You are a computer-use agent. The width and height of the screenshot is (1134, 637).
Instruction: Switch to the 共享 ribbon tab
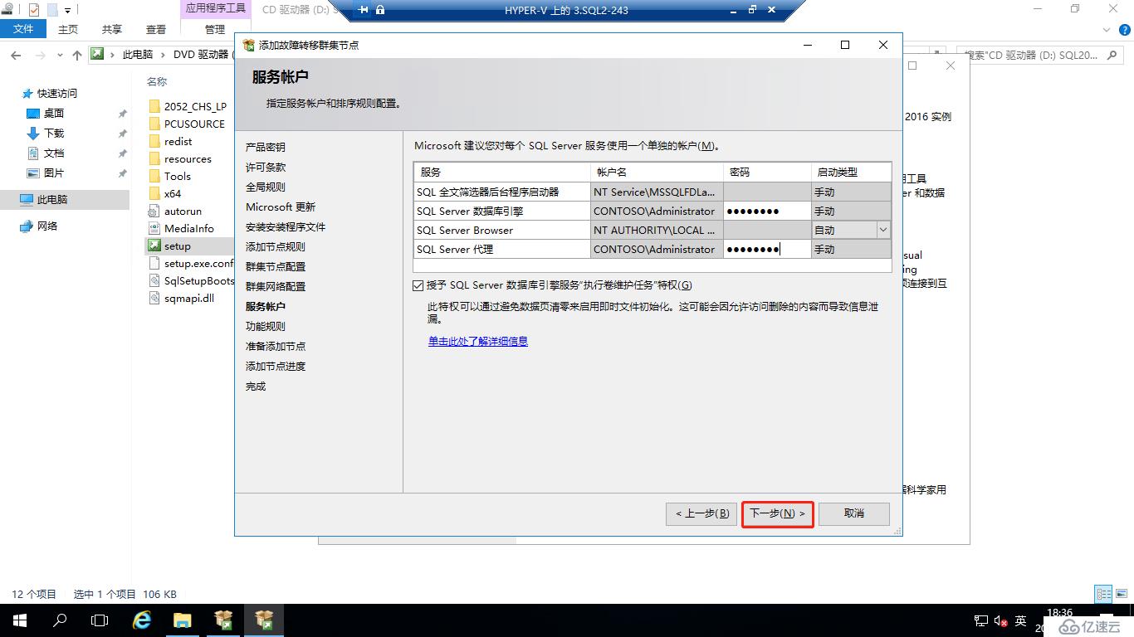pos(112,29)
